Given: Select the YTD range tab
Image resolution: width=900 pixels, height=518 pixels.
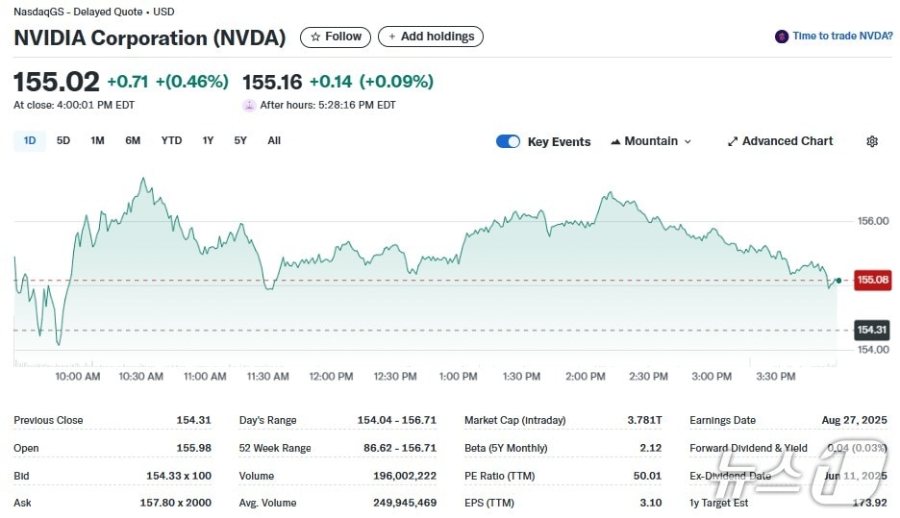Looking at the screenshot, I should point(171,140).
